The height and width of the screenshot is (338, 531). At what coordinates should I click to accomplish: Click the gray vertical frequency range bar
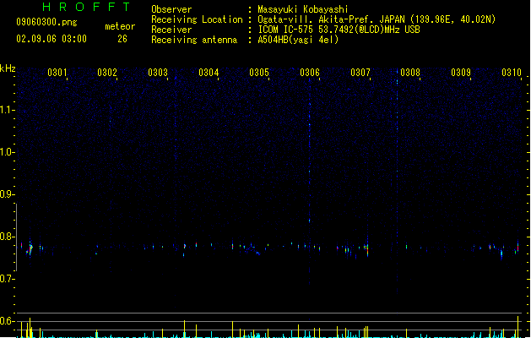pos(16,237)
